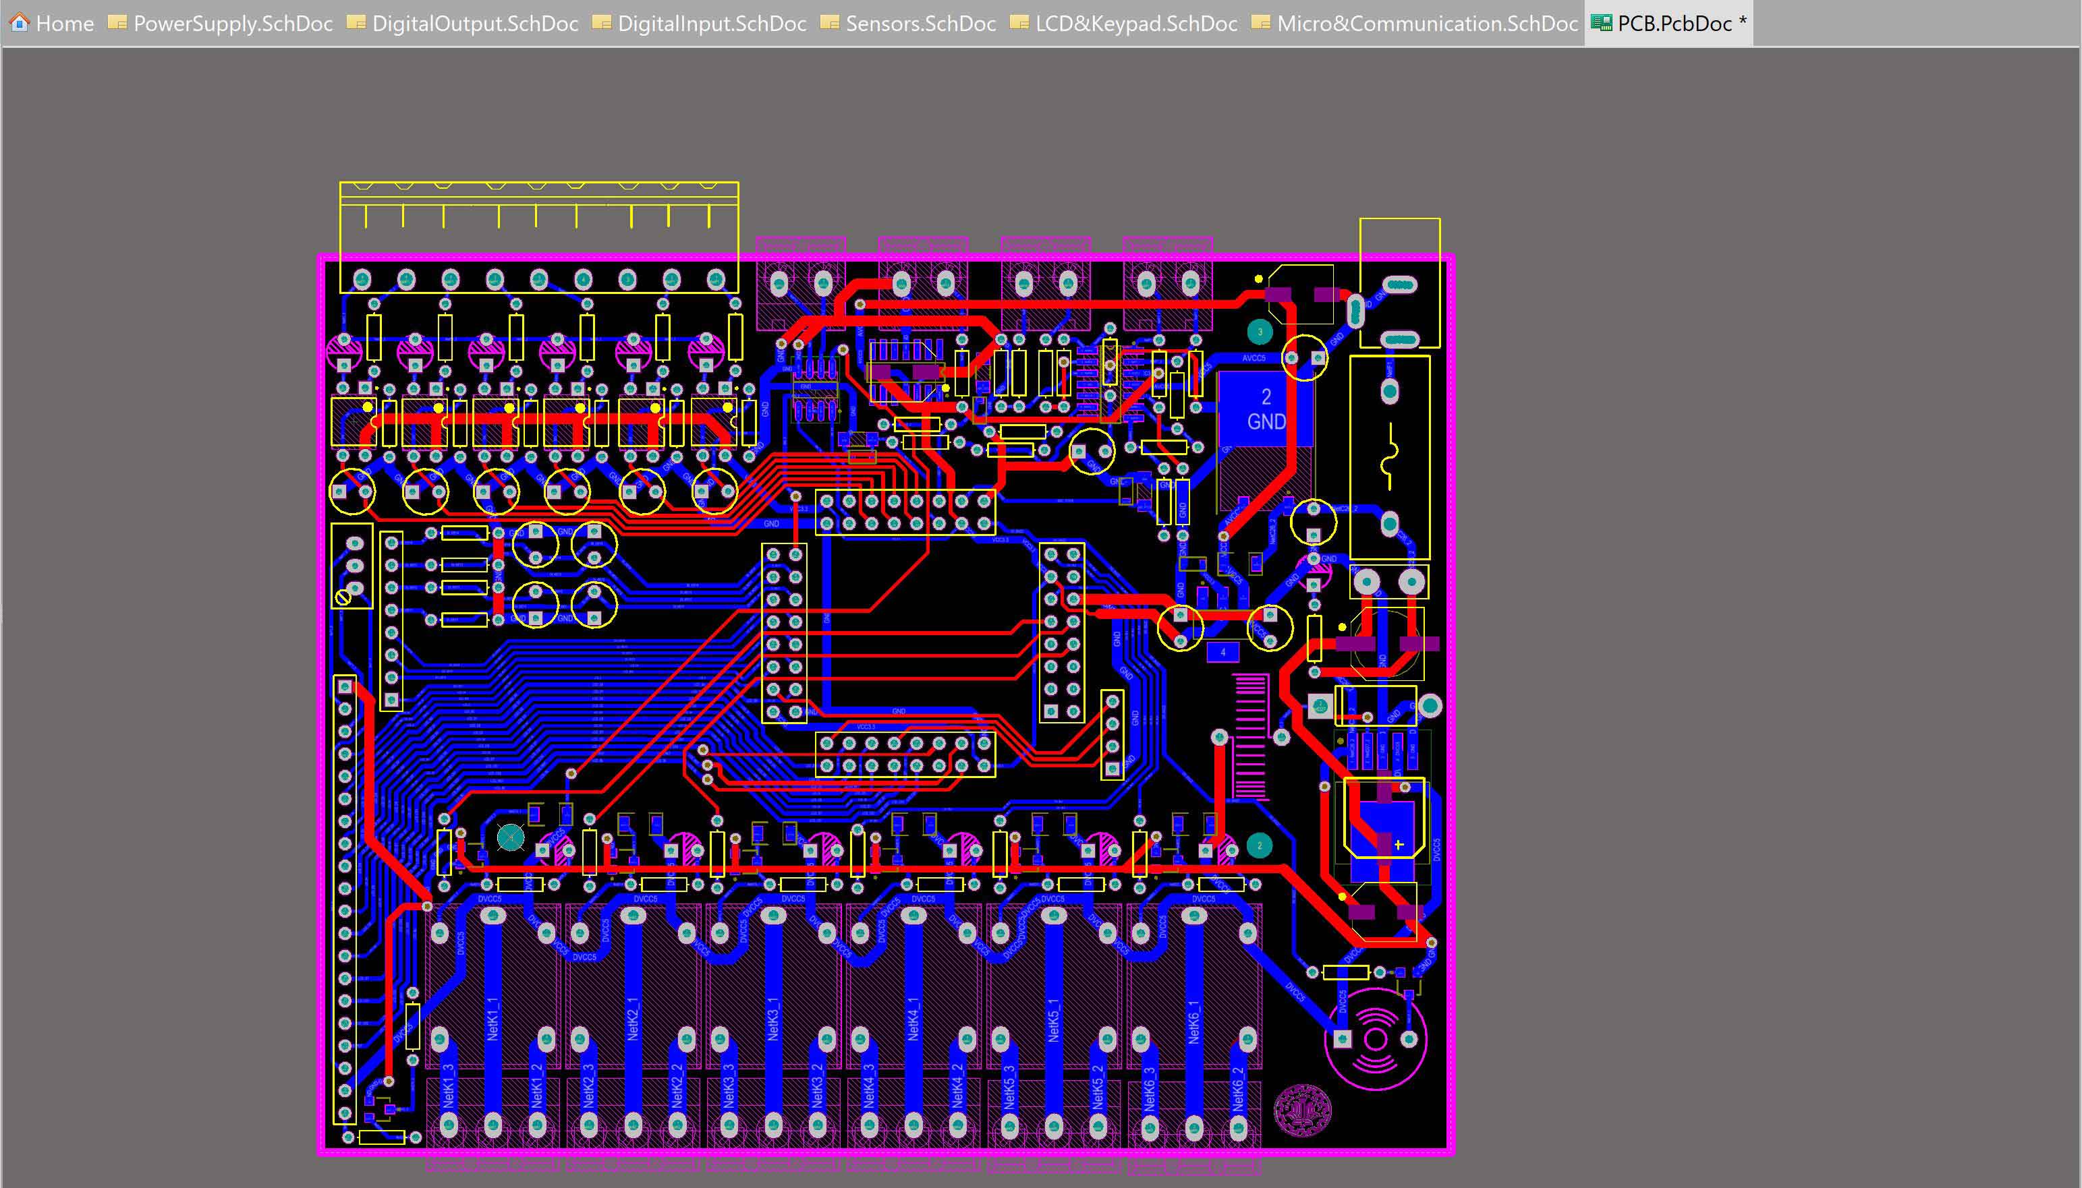Select the NetK1_1 relay track
Viewport: 2082px width, 1188px height.
tap(493, 1020)
